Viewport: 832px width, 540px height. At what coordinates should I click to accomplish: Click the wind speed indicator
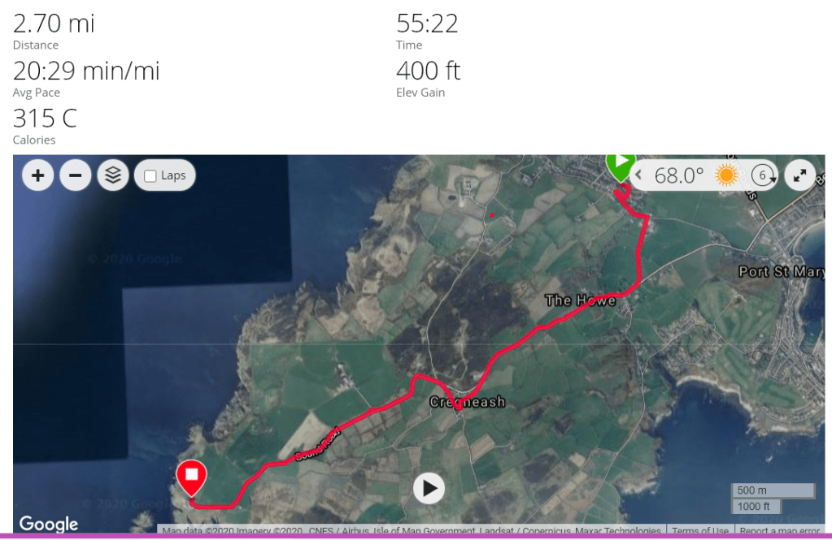pyautogui.click(x=764, y=175)
